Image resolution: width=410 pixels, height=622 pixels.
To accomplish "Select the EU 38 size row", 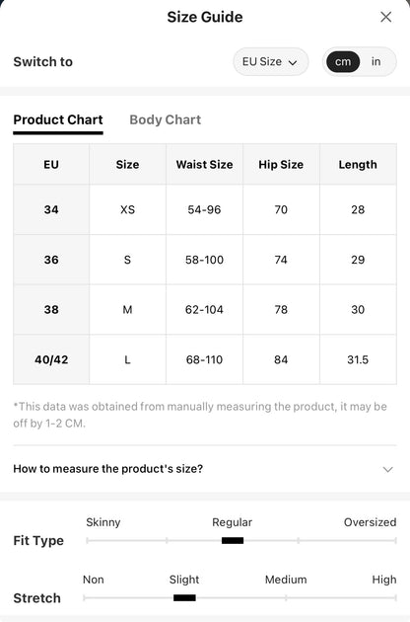I will coord(205,309).
